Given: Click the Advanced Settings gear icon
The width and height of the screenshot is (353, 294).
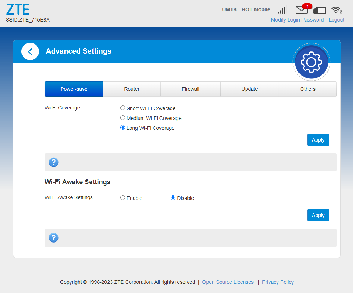Looking at the screenshot, I should coord(312,62).
